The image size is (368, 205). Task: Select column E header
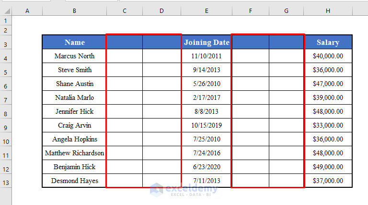pos(206,11)
